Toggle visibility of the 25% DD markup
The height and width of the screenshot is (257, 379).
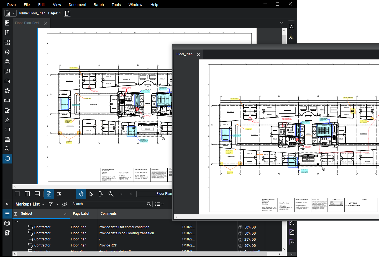pyautogui.click(x=240, y=240)
